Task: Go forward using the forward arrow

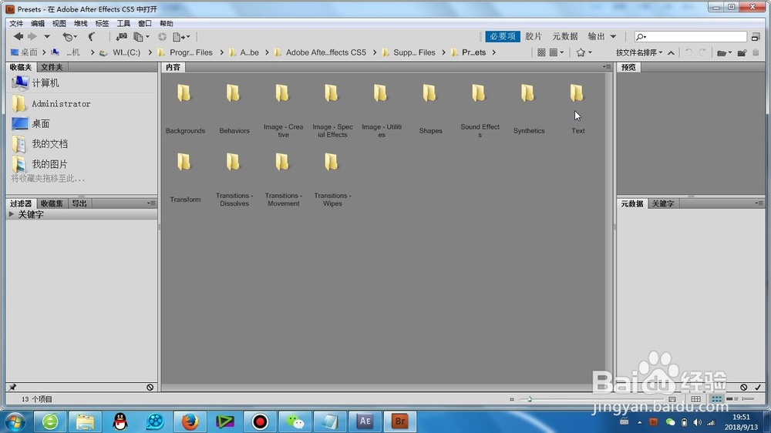Action: click(x=32, y=36)
